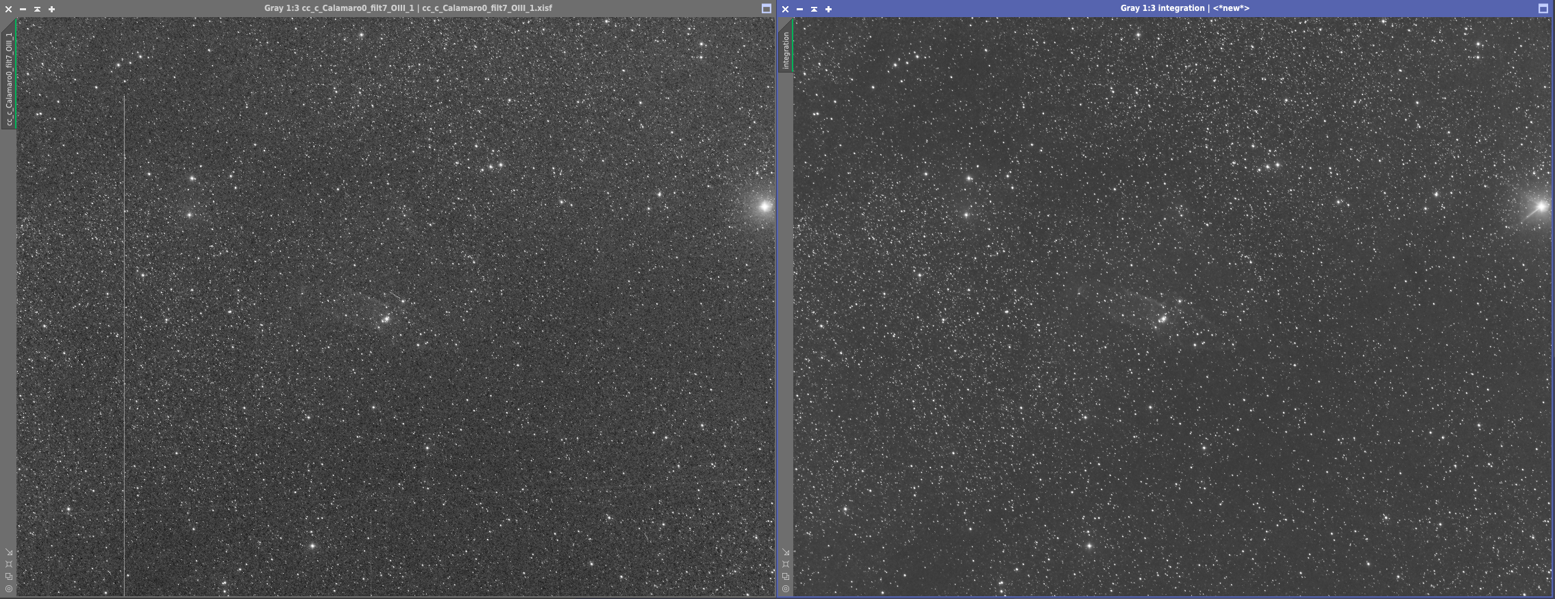Click the window box icon right of the integration title bar
This screenshot has width=1555, height=599.
(x=1543, y=8)
